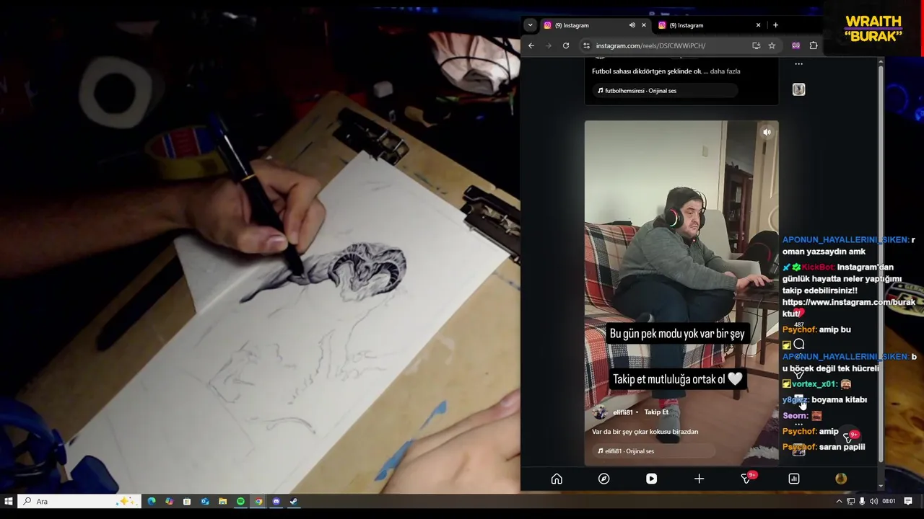Open the Windows Start menu
Image resolution: width=924 pixels, height=519 pixels.
(x=9, y=501)
